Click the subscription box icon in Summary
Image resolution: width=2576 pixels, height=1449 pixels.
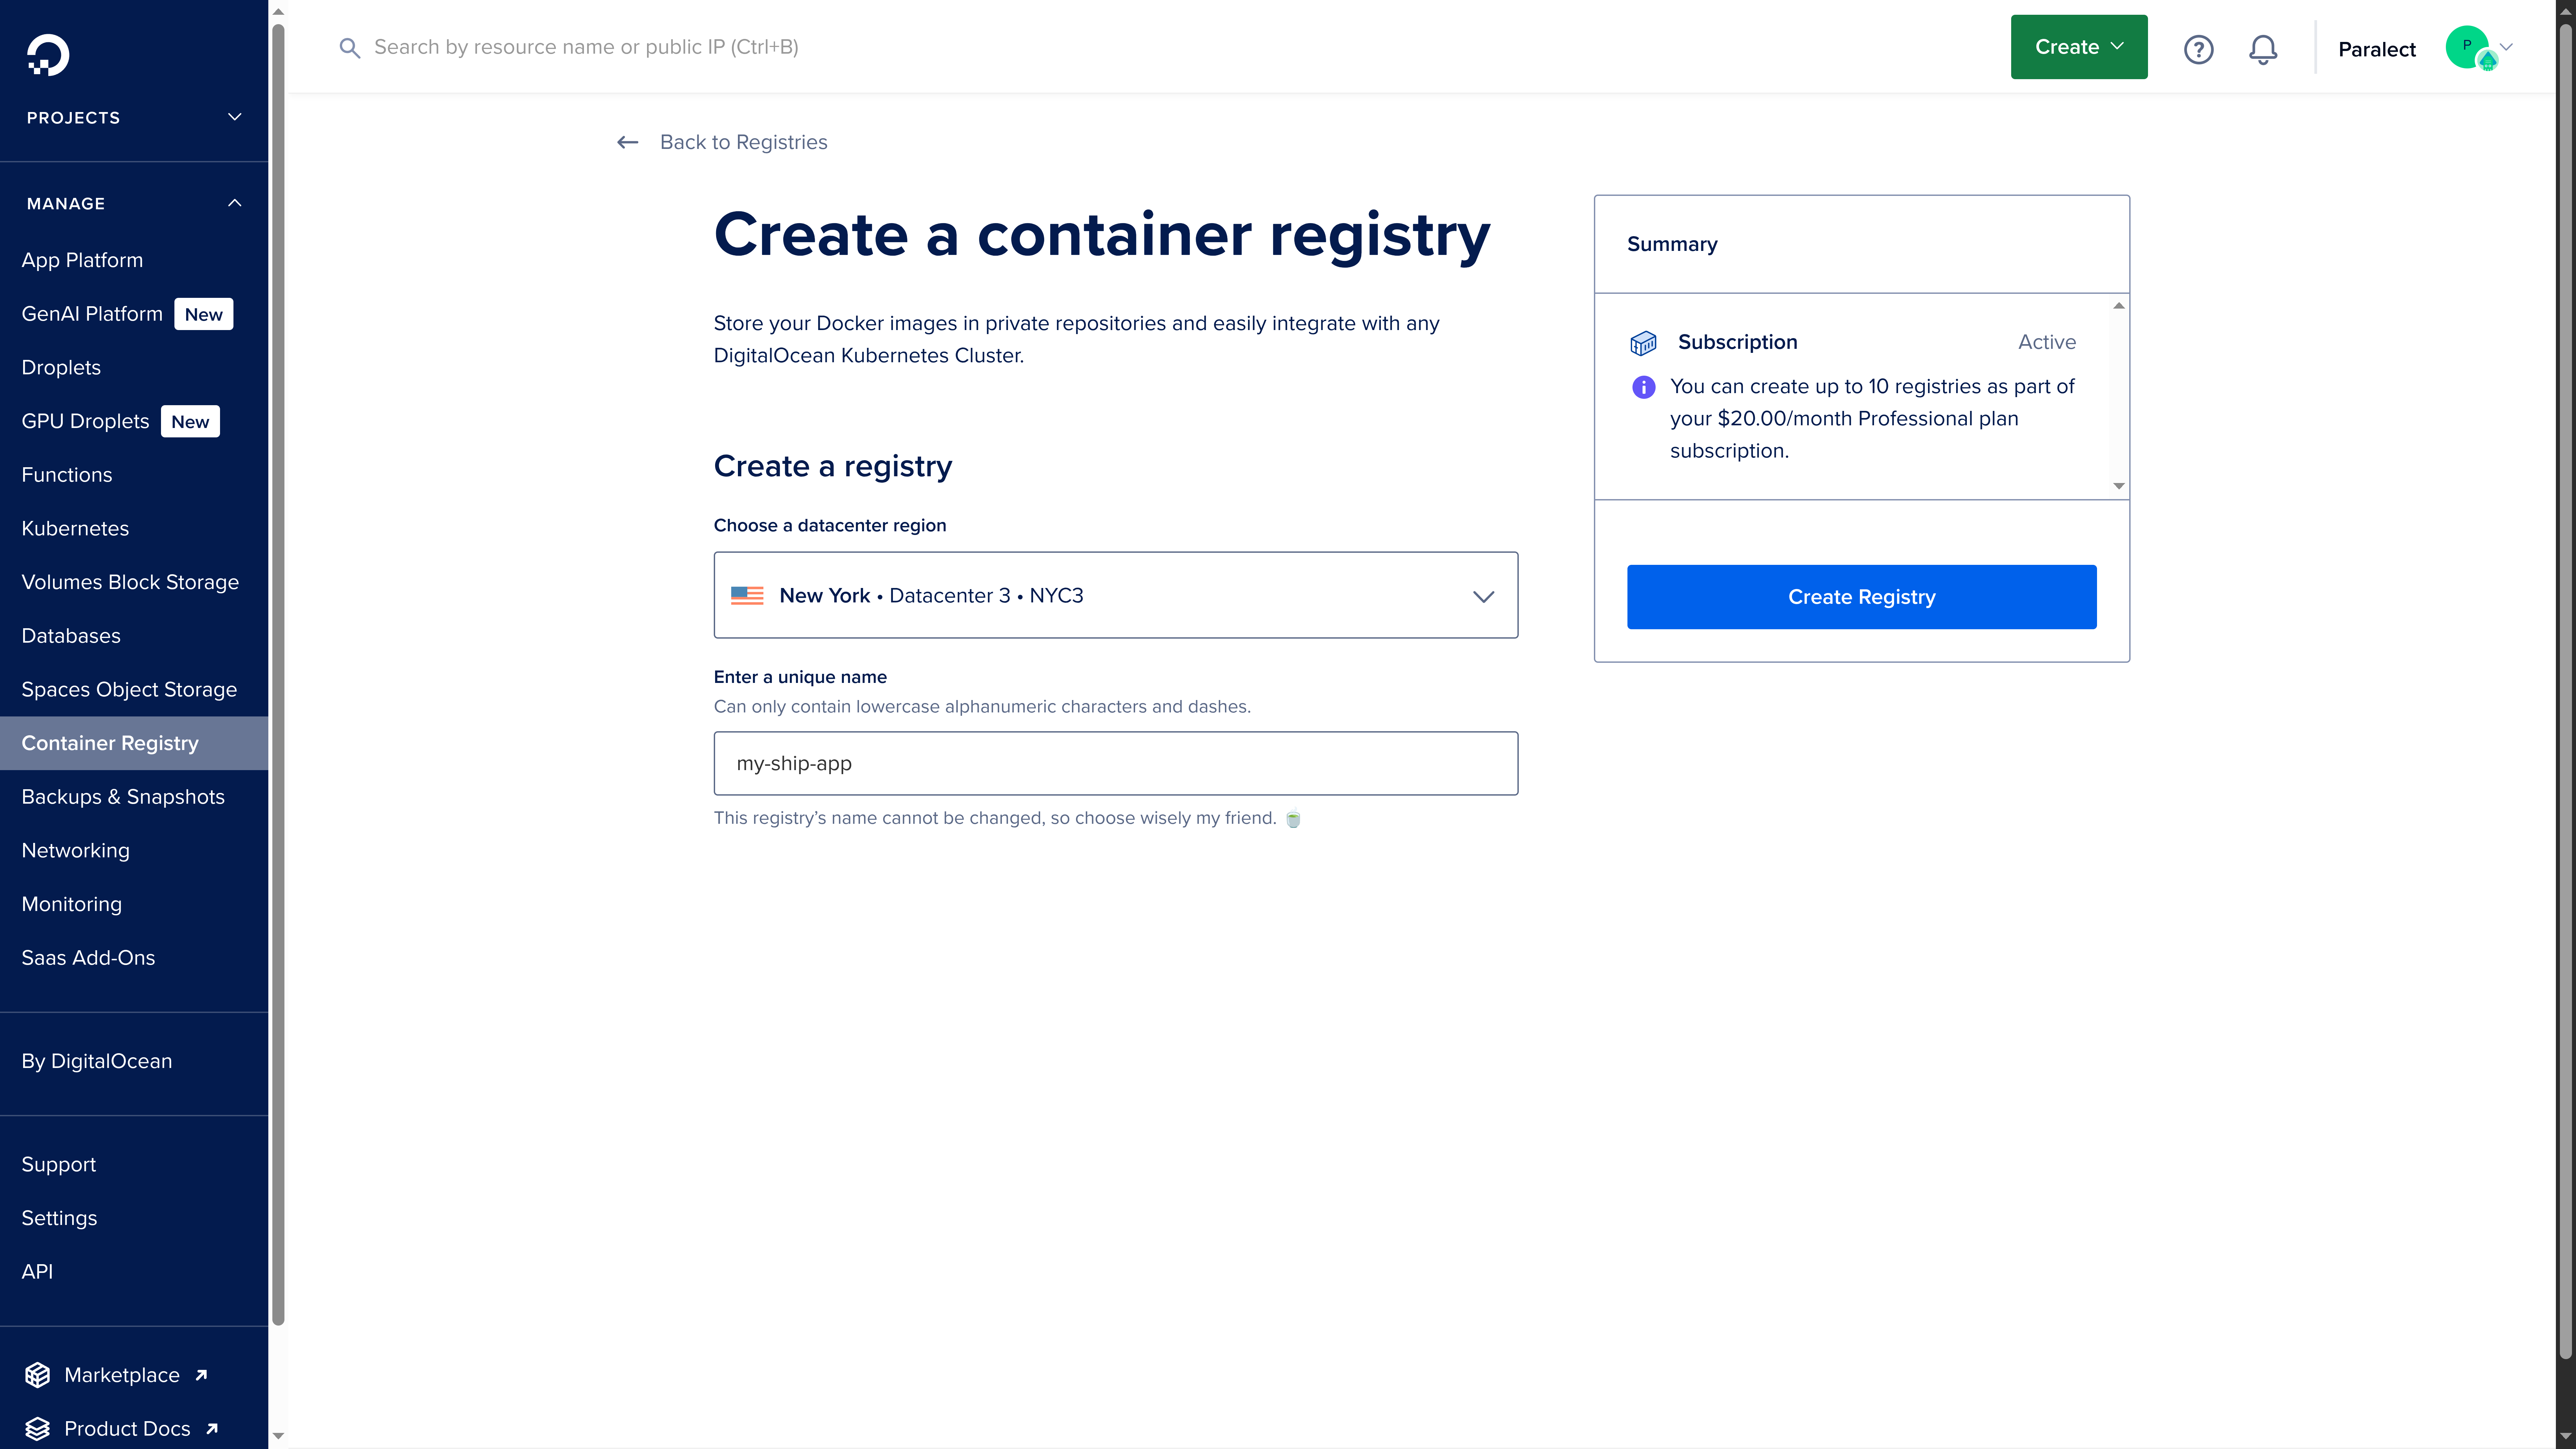[1643, 342]
